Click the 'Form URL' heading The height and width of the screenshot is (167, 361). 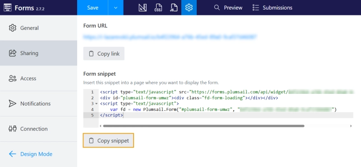coord(95,26)
